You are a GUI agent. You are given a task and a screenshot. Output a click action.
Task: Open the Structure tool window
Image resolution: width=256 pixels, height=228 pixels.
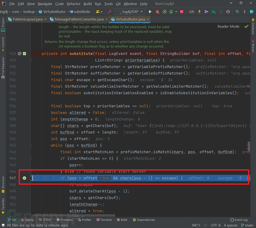(3, 183)
